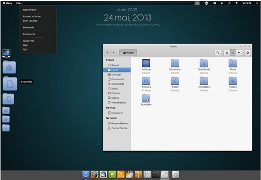Open the Menu button in top panel
Screen dimensions: 261x180
pos(7,3)
